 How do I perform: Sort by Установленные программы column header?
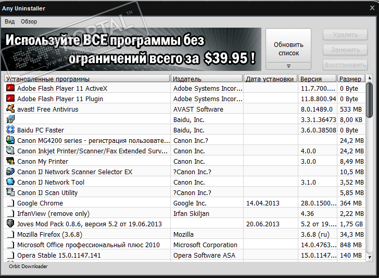[x=87, y=79]
